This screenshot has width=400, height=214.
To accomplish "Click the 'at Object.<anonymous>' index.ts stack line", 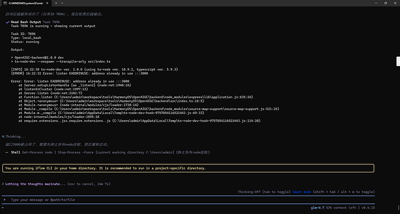I will 111,101.
